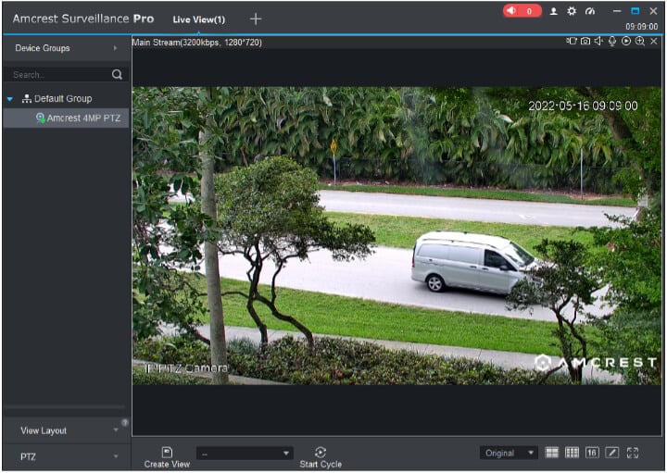Click the instant playback icon

point(626,42)
